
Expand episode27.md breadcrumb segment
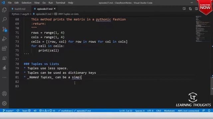[44, 14]
